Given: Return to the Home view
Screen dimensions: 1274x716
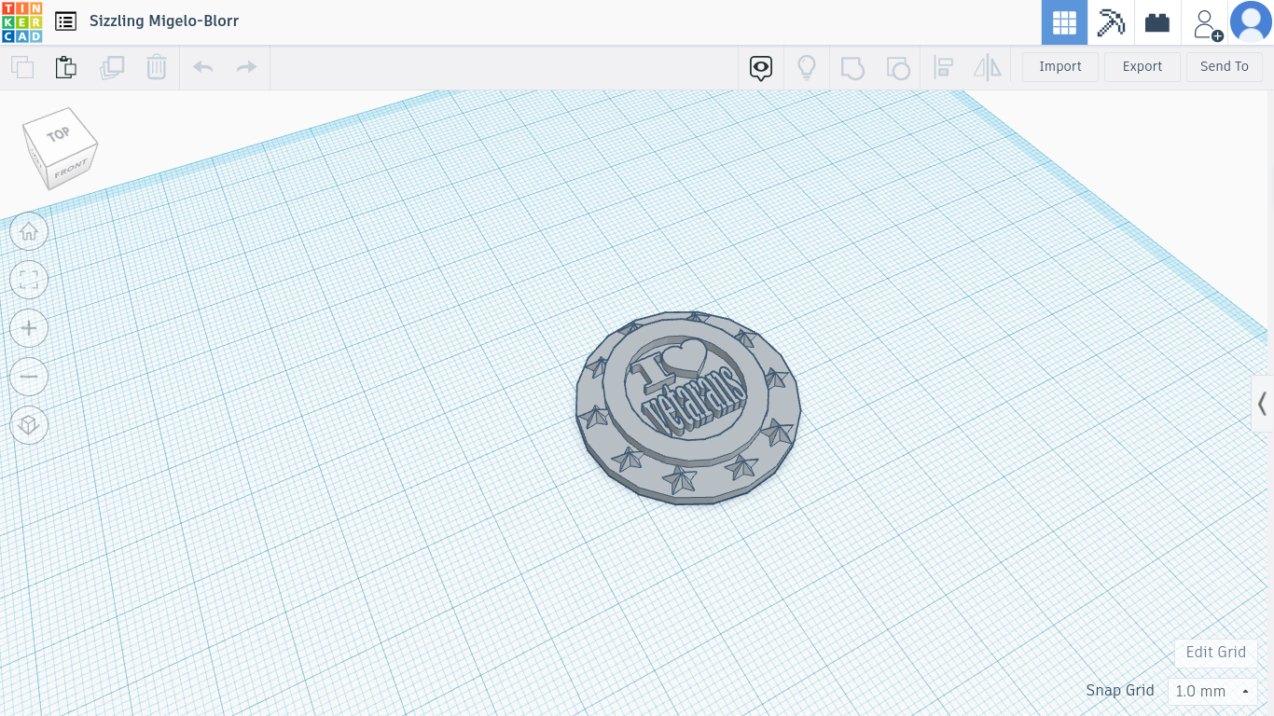Looking at the screenshot, I should (29, 231).
